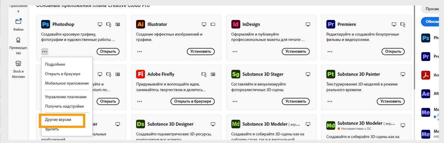Viewport: 444px width, 143px height.
Task: Open Stock и Магазин in the sidebar
Action: pos(18,70)
